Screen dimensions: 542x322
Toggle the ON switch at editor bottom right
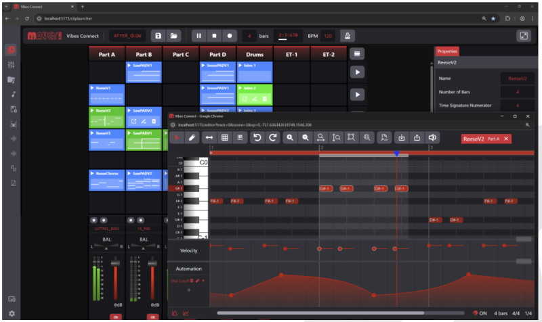tap(480, 313)
